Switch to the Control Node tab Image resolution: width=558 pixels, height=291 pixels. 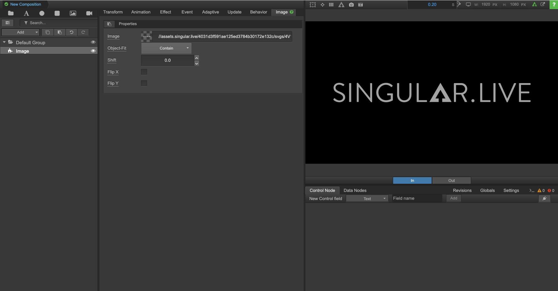coord(322,190)
